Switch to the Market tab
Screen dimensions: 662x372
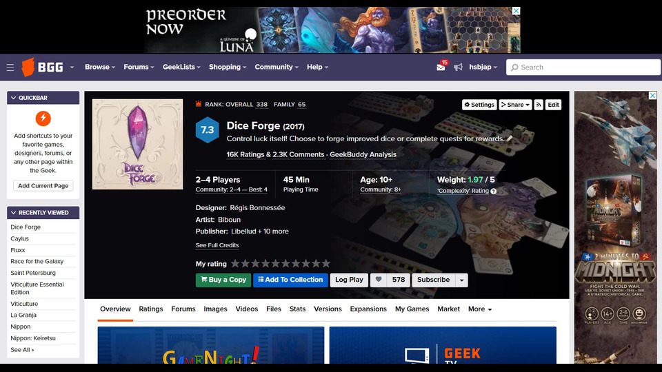click(448, 309)
